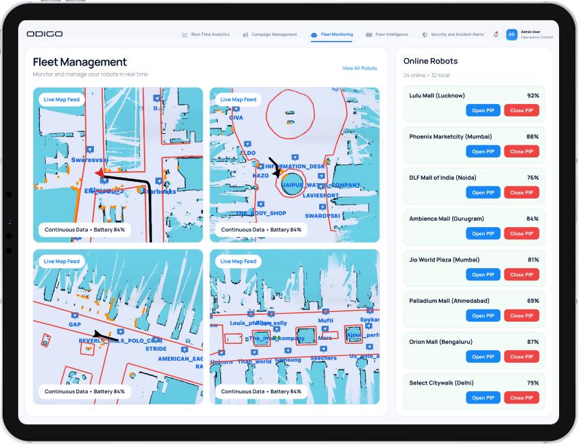Click the GAP location marker

(x=75, y=316)
